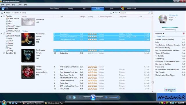Mute sound using the speaker icon

point(106,97)
